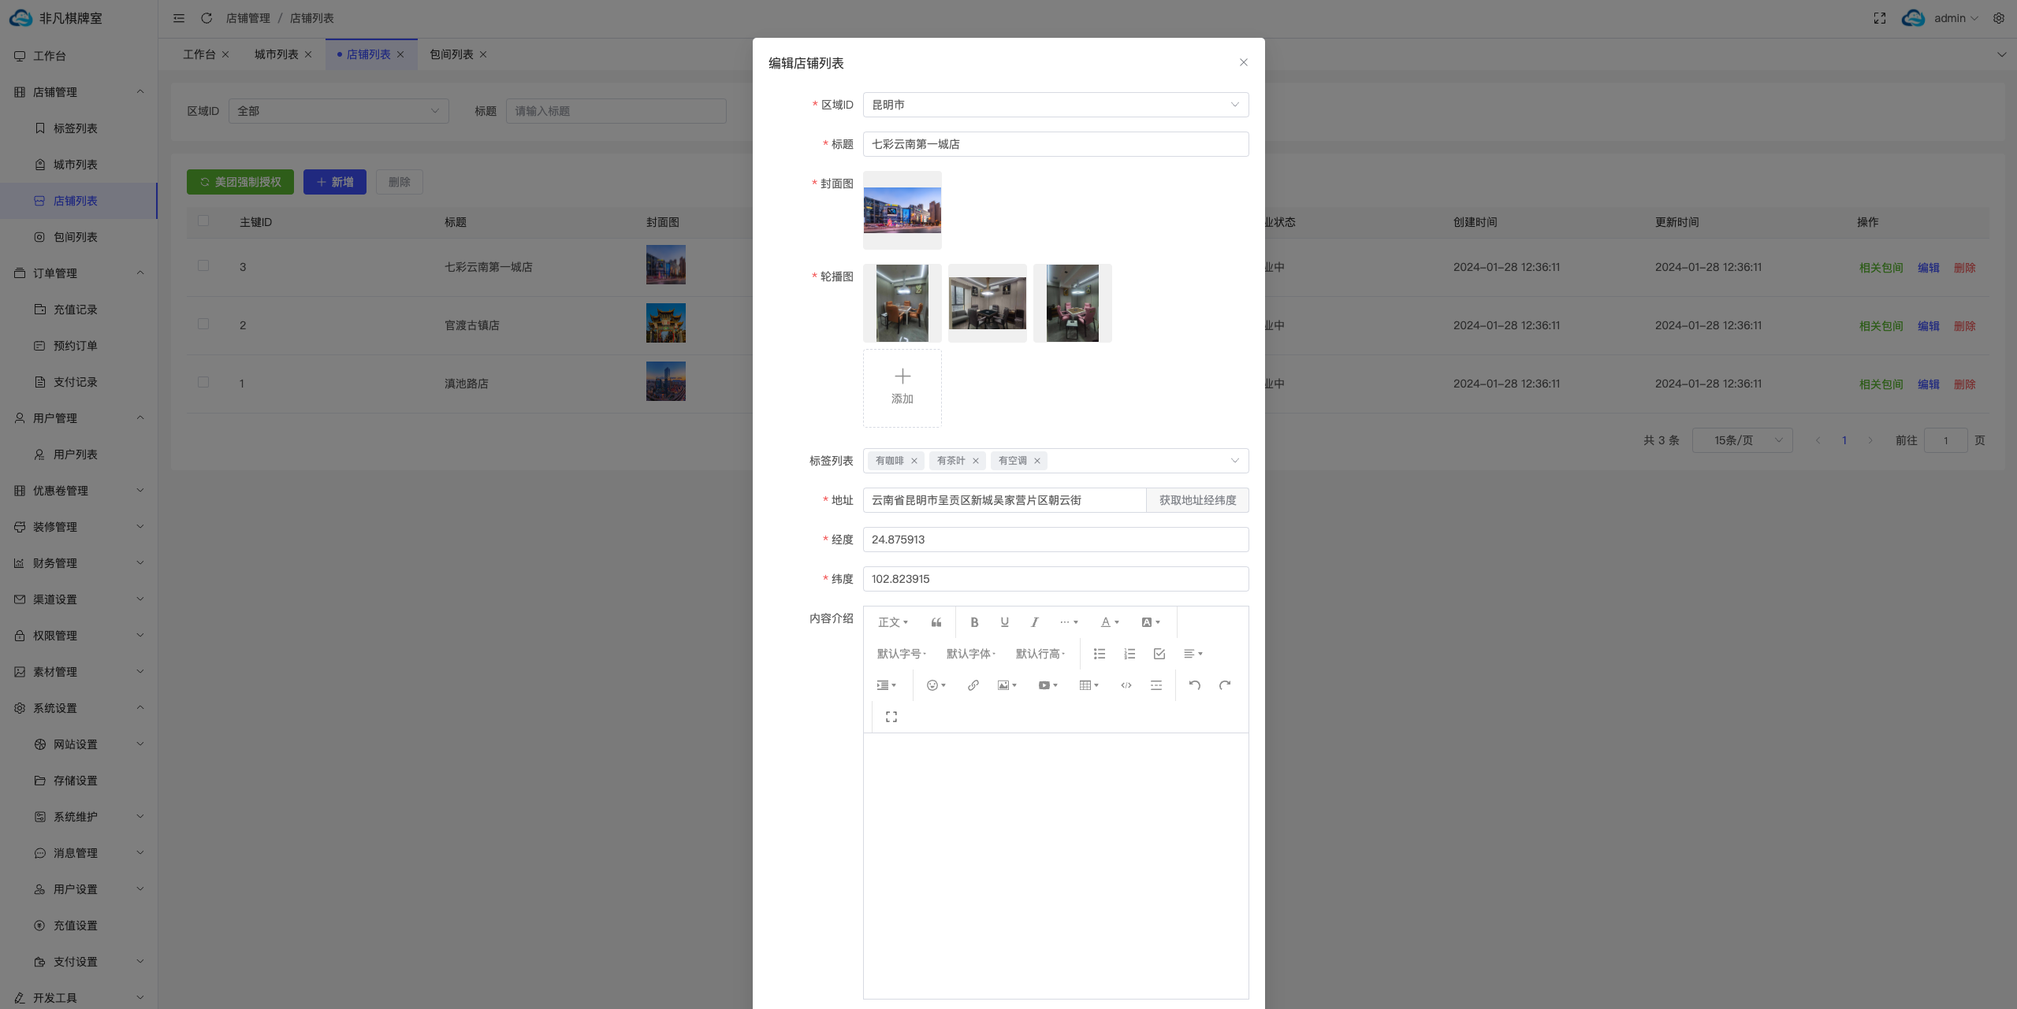Remove the 有茶叶 tag
Image resolution: width=2017 pixels, height=1009 pixels.
[976, 461]
